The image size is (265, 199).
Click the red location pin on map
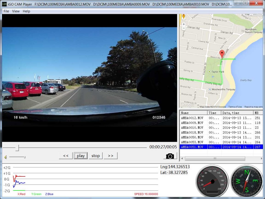(x=222, y=54)
